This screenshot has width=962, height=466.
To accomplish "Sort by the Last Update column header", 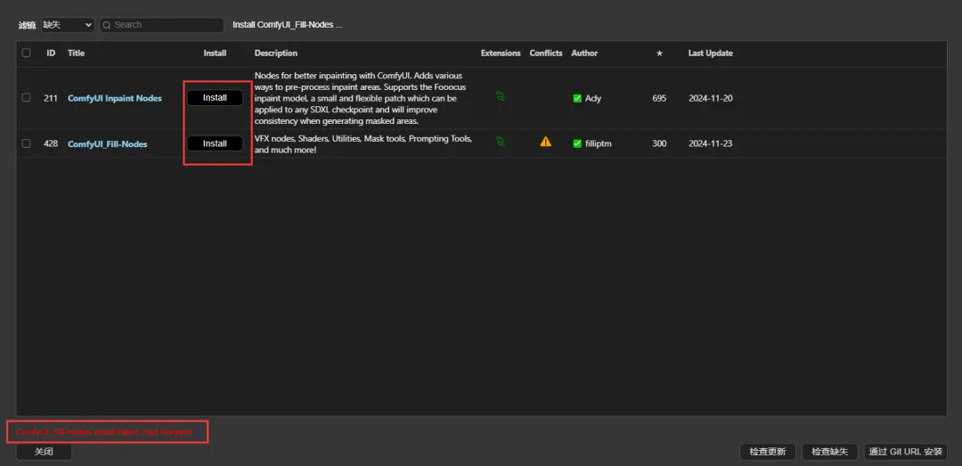I will (x=711, y=53).
